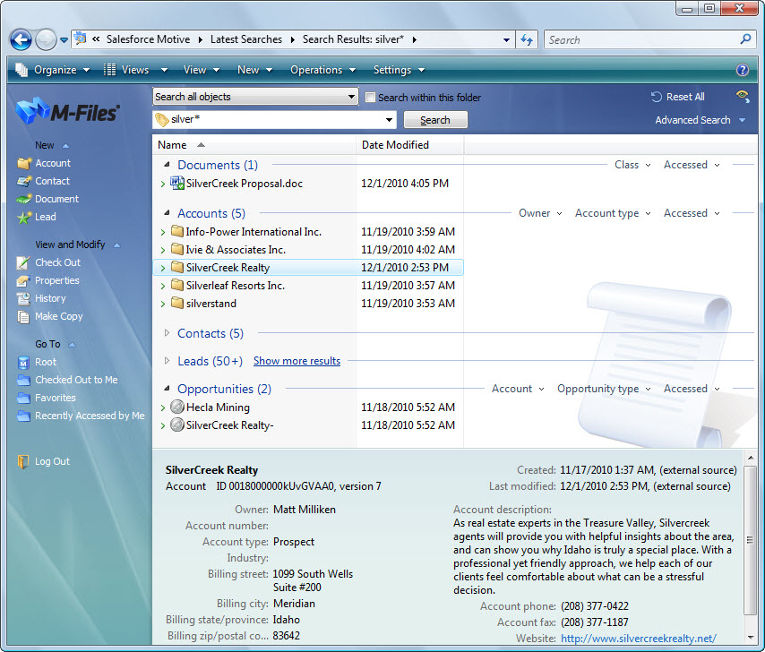Select the silverstand account row

[308, 304]
